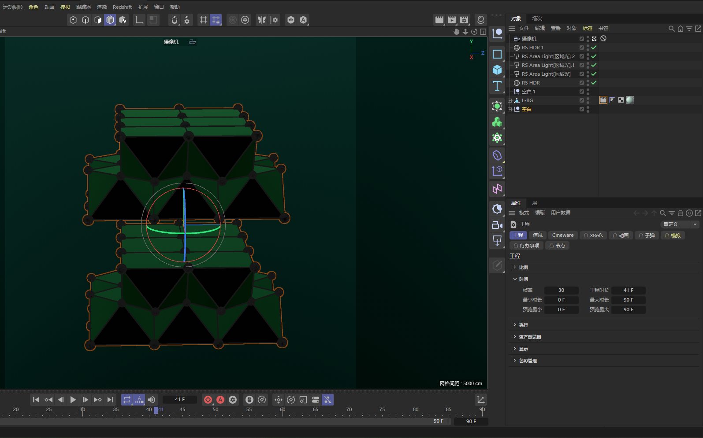Click the model mode icon in top toolbar
703x438 pixels.
coord(110,20)
